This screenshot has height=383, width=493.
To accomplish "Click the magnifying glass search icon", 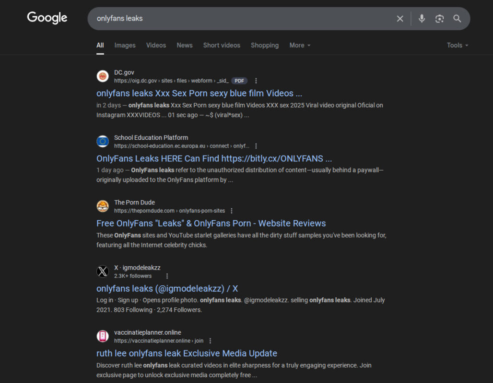I will pyautogui.click(x=457, y=19).
